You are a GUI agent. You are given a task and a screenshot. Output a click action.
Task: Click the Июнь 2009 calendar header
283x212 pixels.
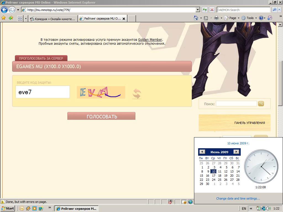click(x=219, y=152)
